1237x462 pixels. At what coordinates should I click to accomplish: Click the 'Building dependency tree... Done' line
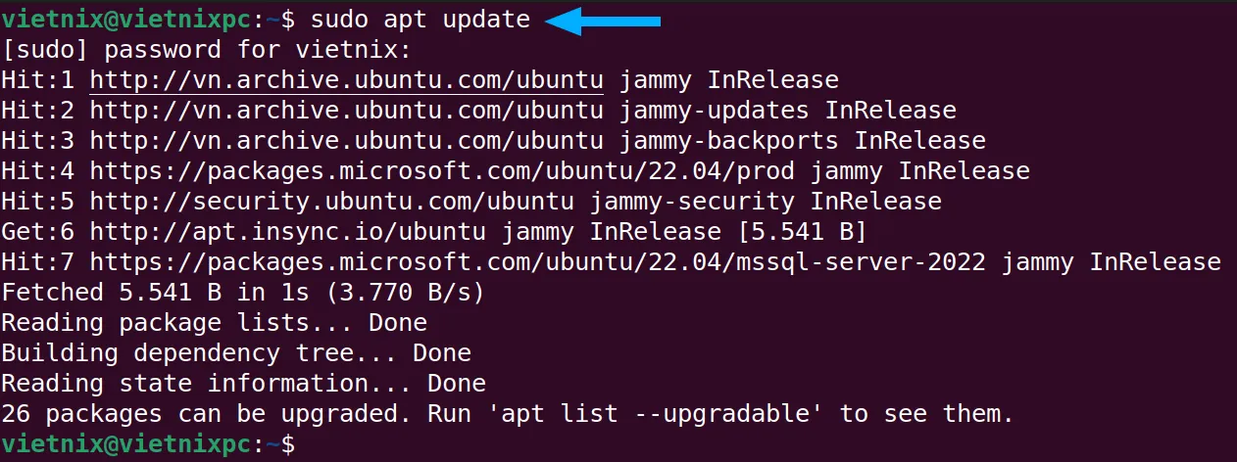(237, 353)
